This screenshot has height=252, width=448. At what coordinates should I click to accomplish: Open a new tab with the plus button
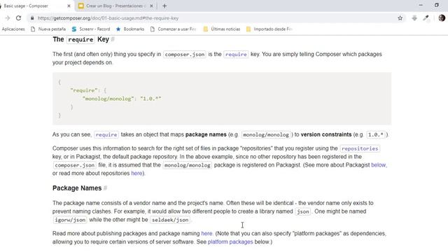point(164,6)
